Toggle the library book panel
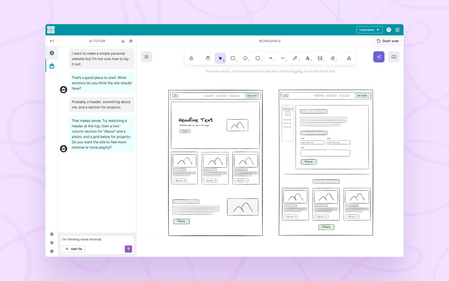The height and width of the screenshot is (281, 449). pyautogui.click(x=394, y=57)
